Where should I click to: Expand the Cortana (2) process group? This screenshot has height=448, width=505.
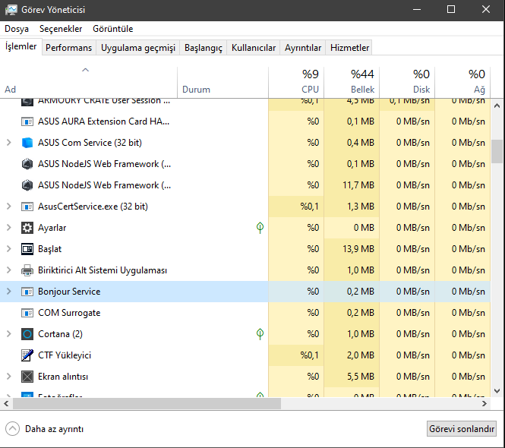pos(8,334)
